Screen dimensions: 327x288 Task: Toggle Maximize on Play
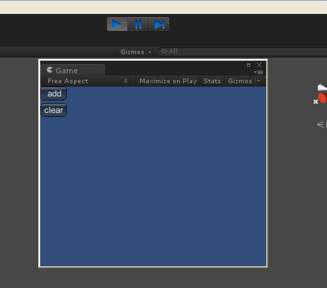tap(168, 81)
